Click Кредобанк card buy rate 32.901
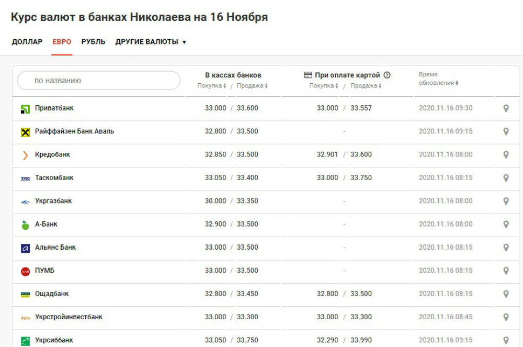The image size is (523, 347). click(x=327, y=154)
